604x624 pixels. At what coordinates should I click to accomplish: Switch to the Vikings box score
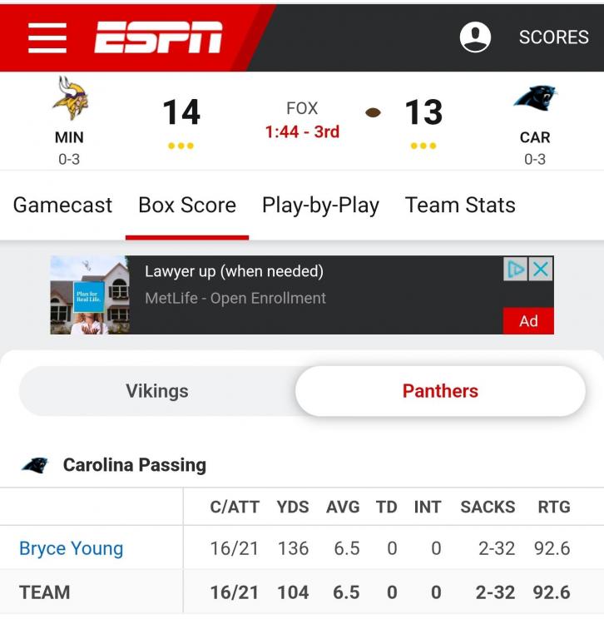(x=157, y=391)
